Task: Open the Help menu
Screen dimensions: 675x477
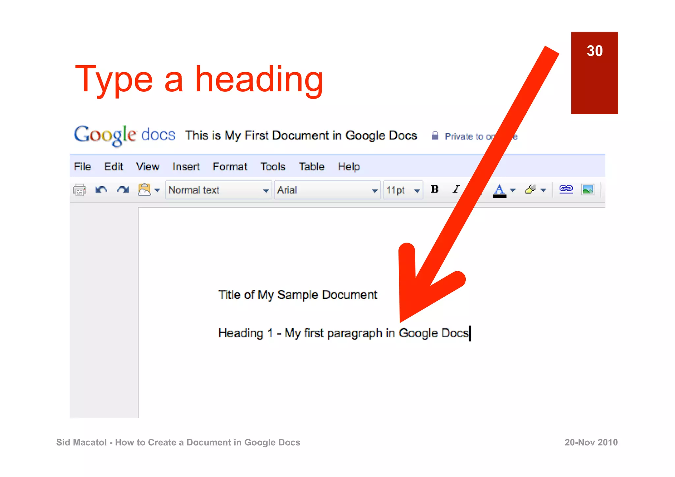Action: click(x=349, y=167)
